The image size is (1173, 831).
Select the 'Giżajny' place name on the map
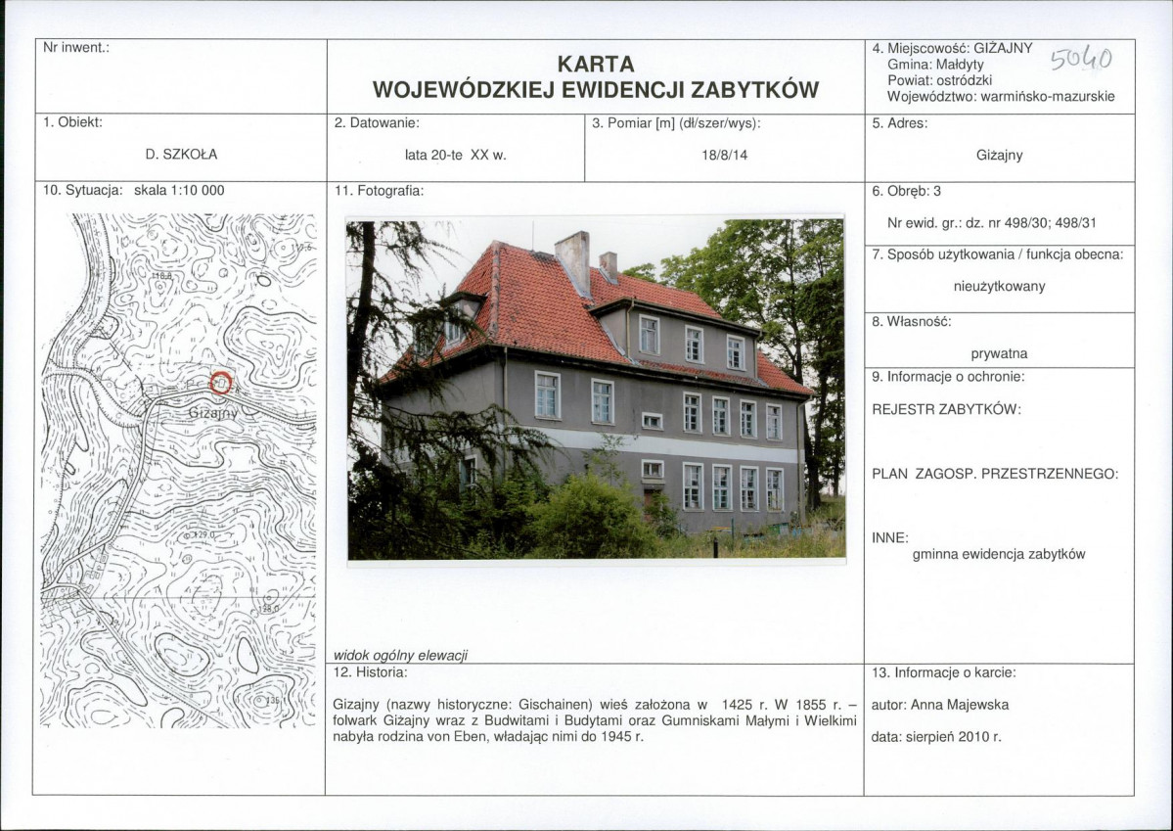point(212,412)
